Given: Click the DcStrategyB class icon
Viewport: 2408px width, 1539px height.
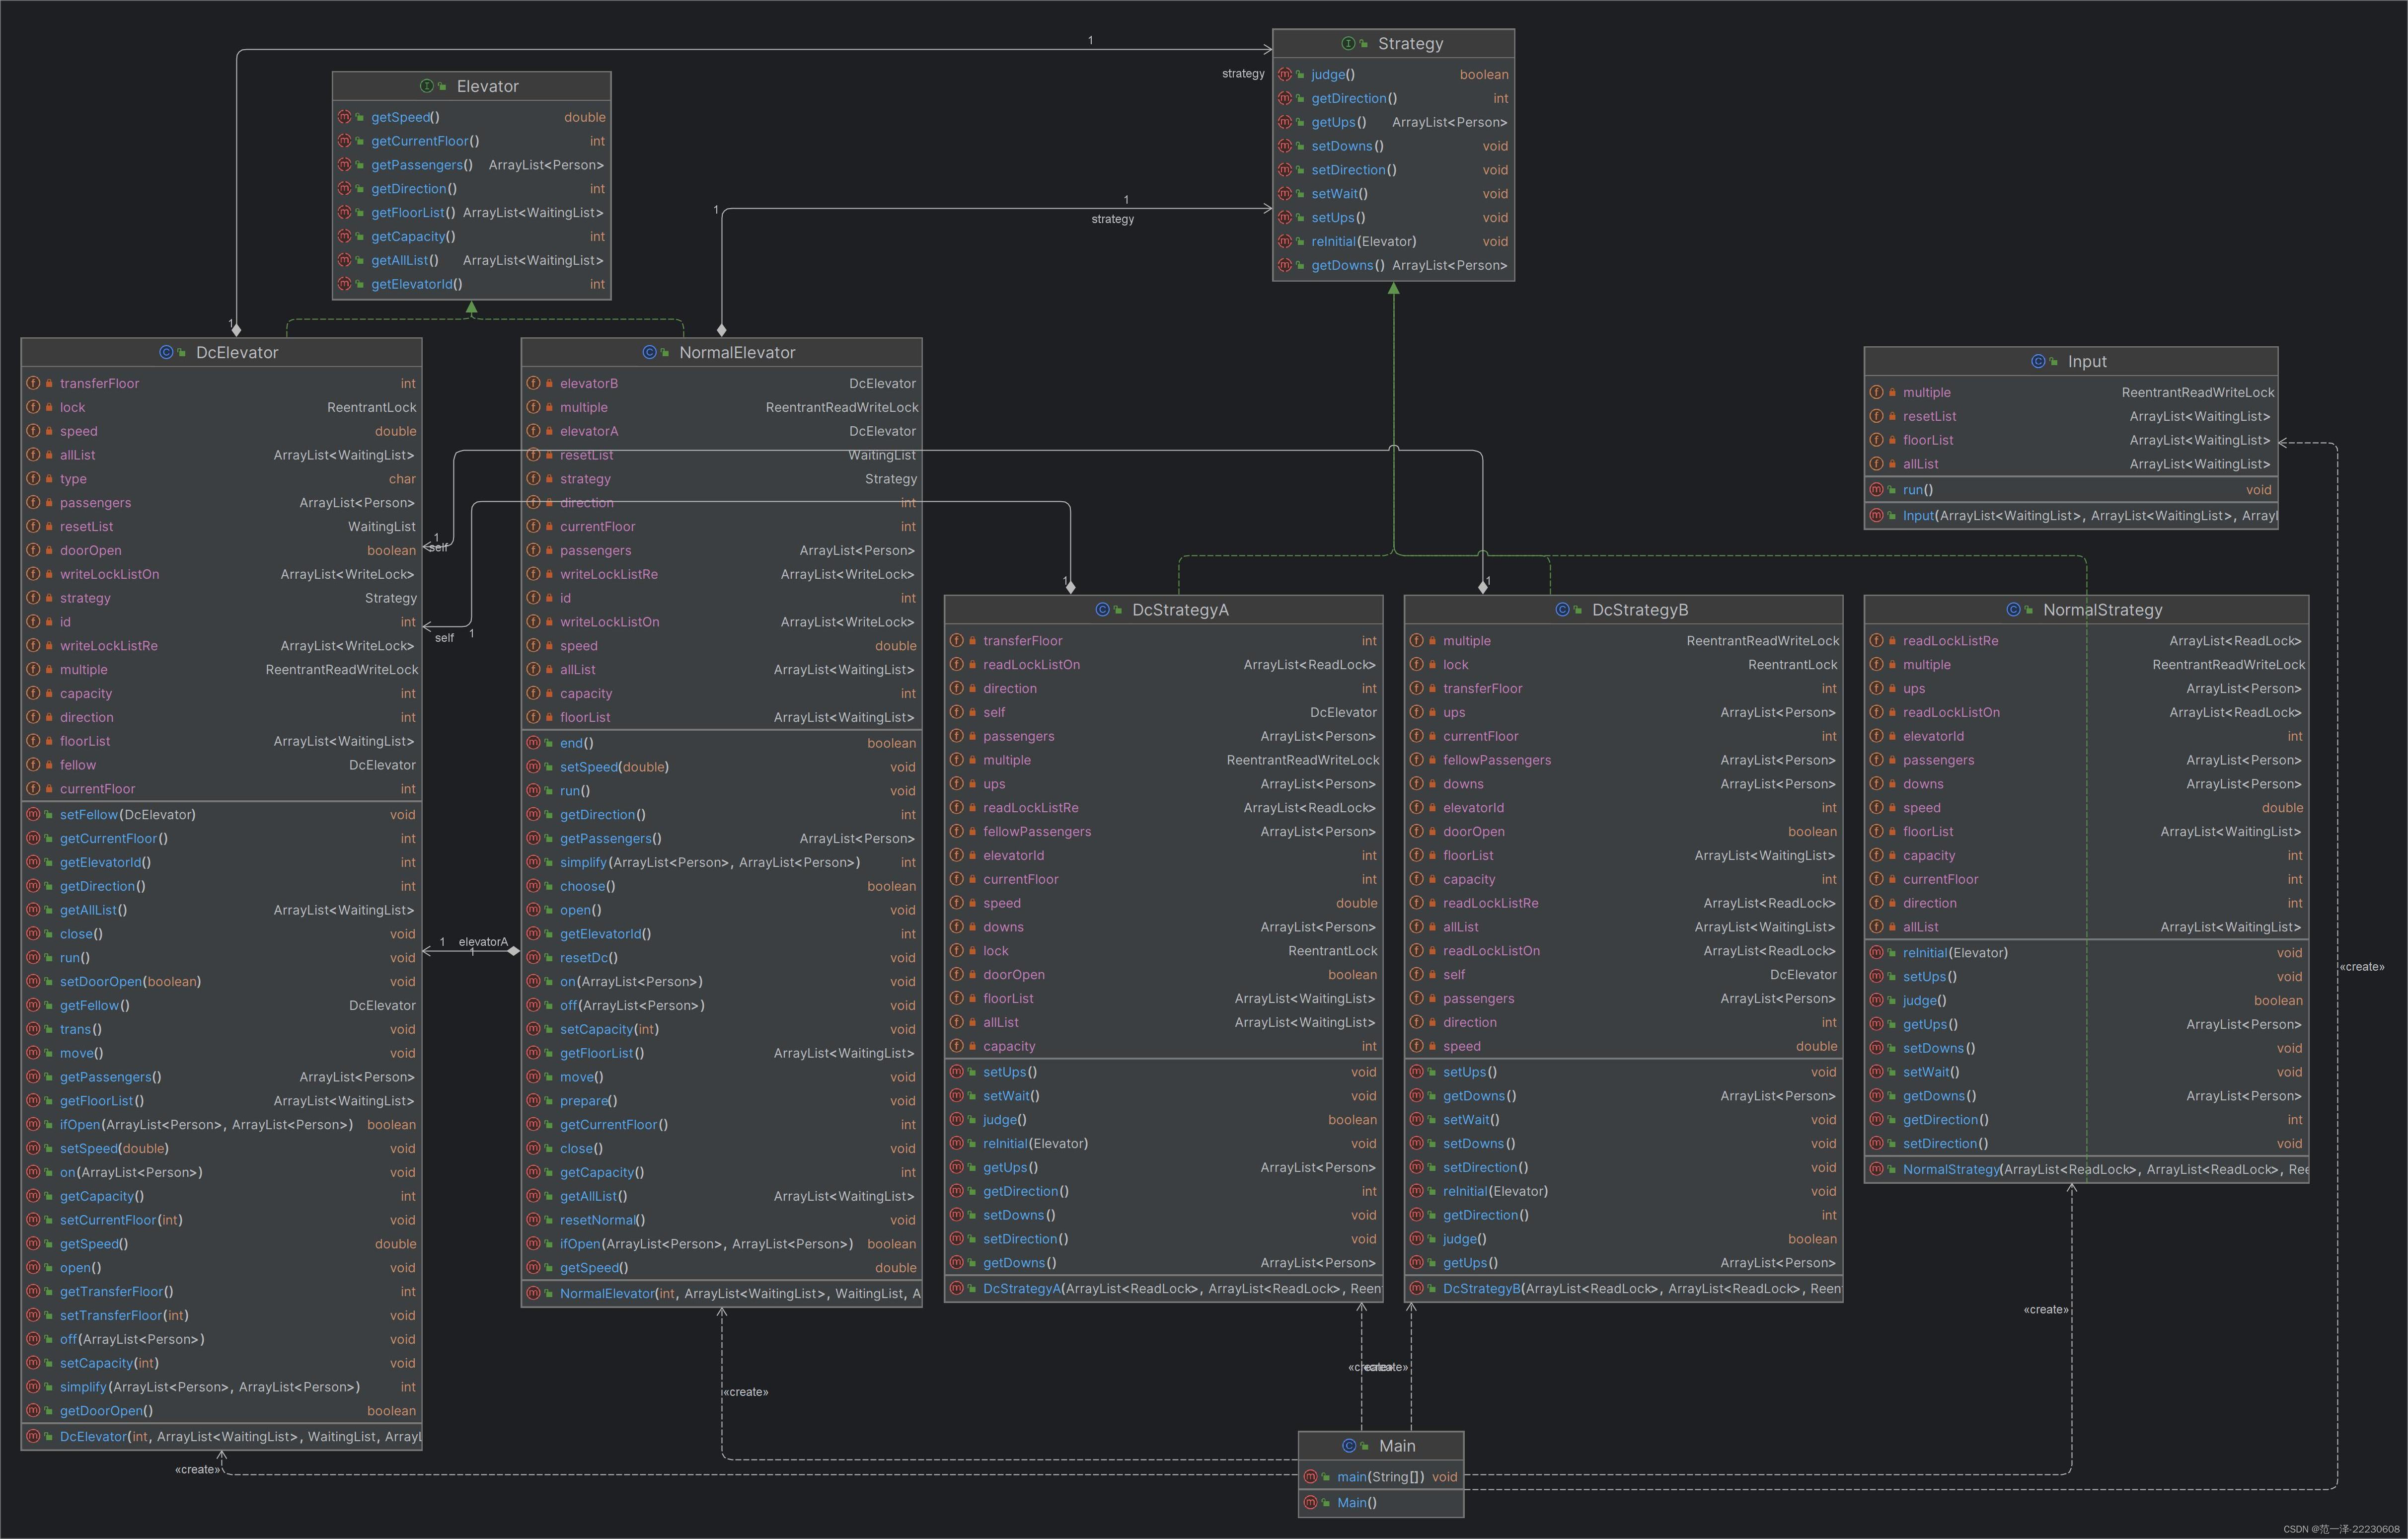Looking at the screenshot, I should click(1562, 610).
